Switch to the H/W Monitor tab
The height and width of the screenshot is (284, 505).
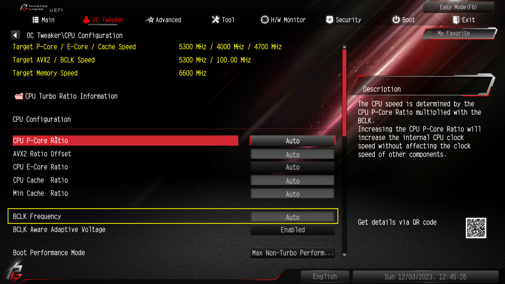[283, 20]
